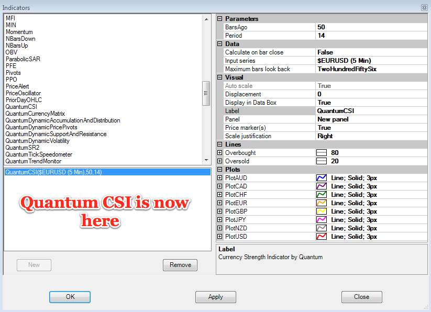Screen dimensions: 431x312
Task: Change Display in Data Box value
Action: (371, 103)
